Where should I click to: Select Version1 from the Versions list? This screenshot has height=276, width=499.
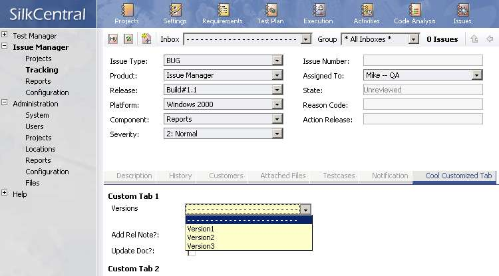pyautogui.click(x=249, y=229)
